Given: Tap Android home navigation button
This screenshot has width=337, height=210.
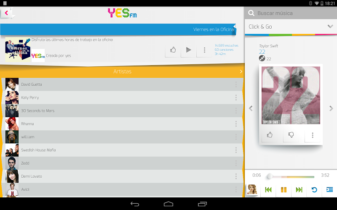Looking at the screenshot, I should [168, 204].
